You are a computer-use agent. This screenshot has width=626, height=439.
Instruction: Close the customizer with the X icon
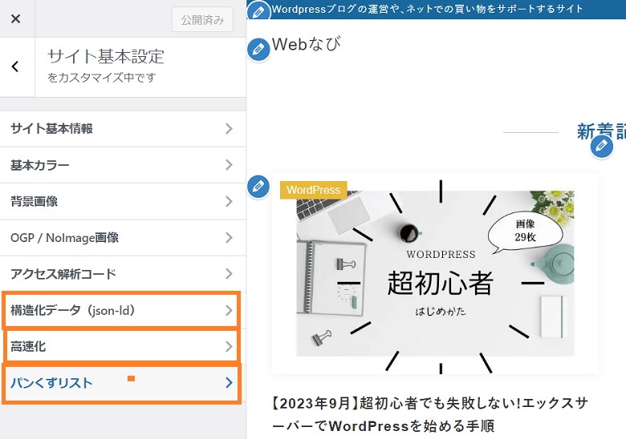pyautogui.click(x=15, y=18)
